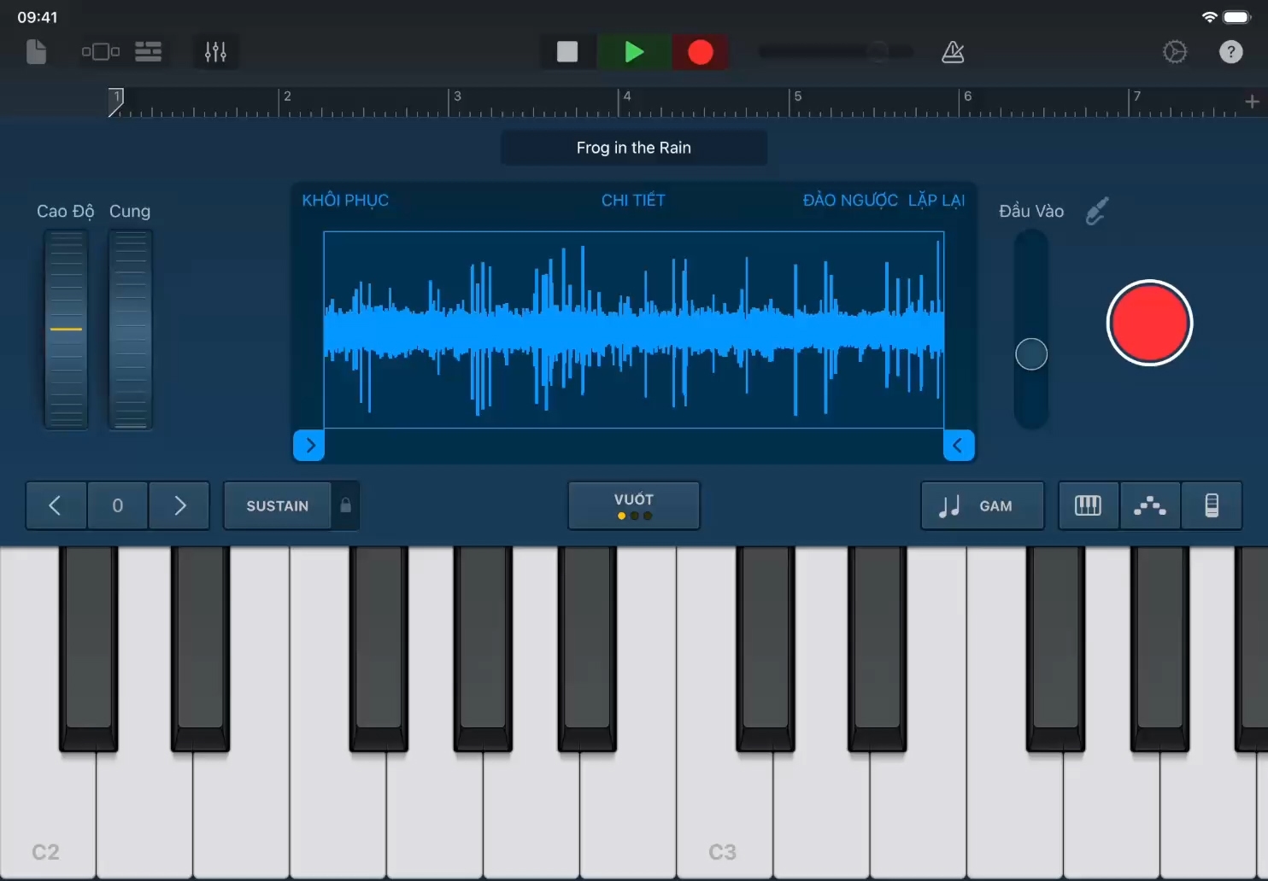This screenshot has width=1268, height=881.
Task: Toggle the metronome icon
Action: pos(953,52)
